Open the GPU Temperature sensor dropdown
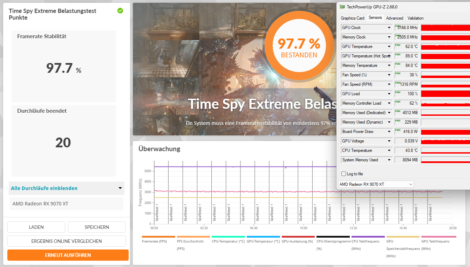Screen dimensions: 470x267 pyautogui.click(x=389, y=47)
